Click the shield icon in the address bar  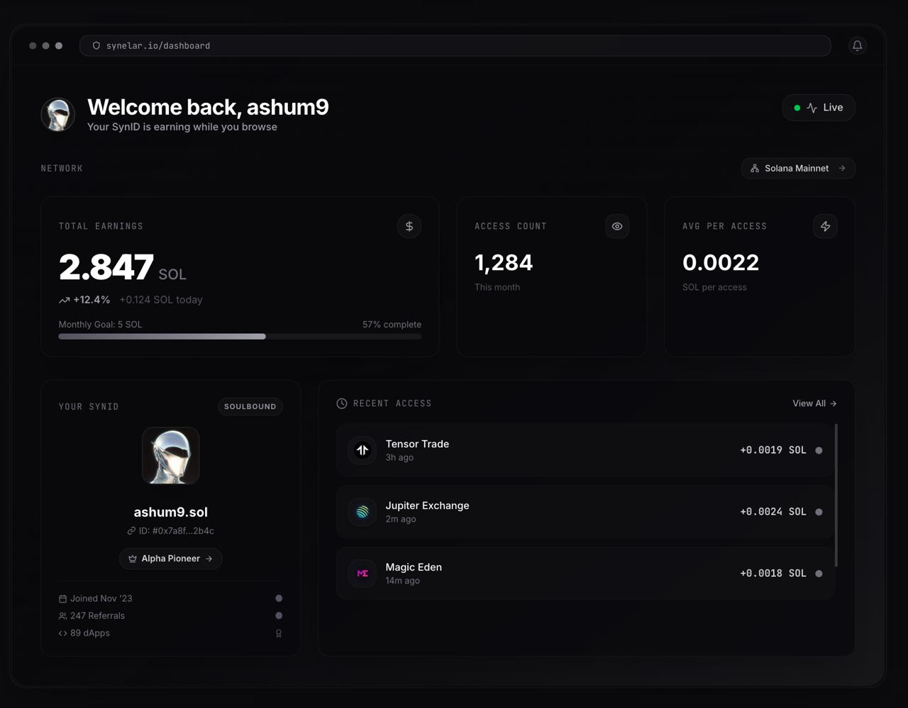click(96, 45)
